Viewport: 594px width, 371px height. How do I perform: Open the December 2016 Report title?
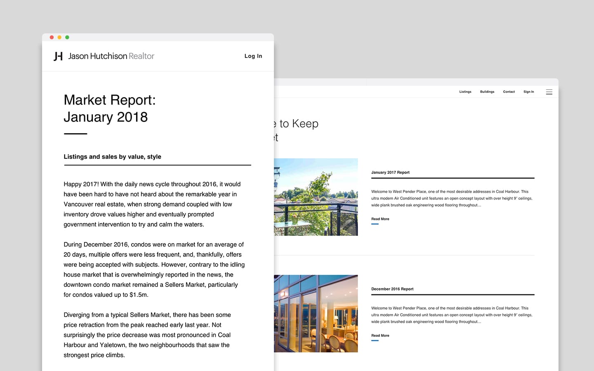pos(392,289)
